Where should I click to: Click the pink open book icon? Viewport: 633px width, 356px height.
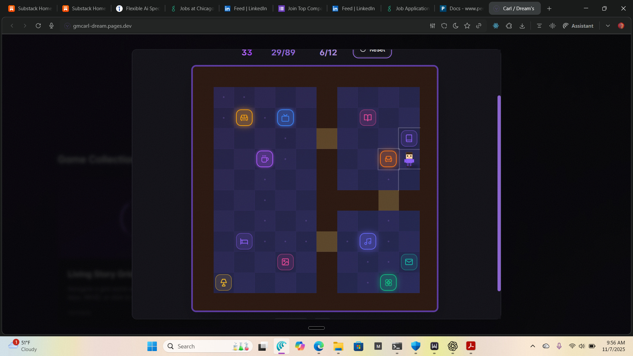pyautogui.click(x=368, y=118)
